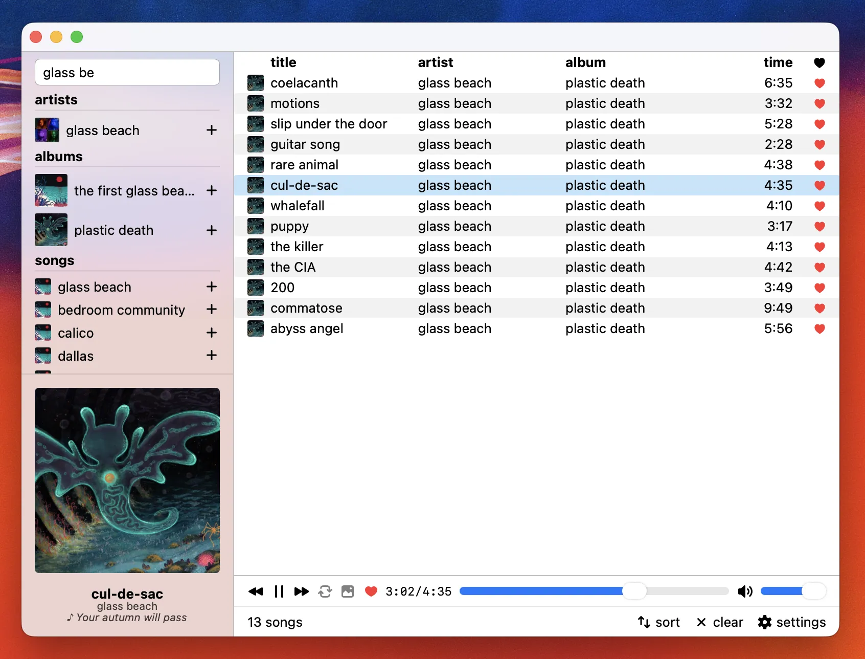Add song 'bedroom community' to queue
The image size is (865, 659).
point(212,309)
